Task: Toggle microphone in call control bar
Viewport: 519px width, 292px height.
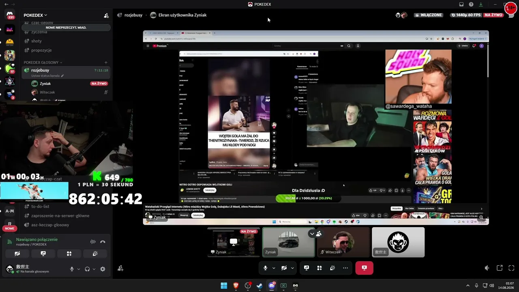Action: click(266, 268)
